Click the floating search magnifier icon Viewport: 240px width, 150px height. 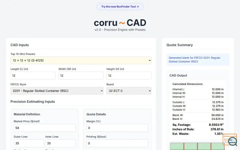[x=230, y=140]
